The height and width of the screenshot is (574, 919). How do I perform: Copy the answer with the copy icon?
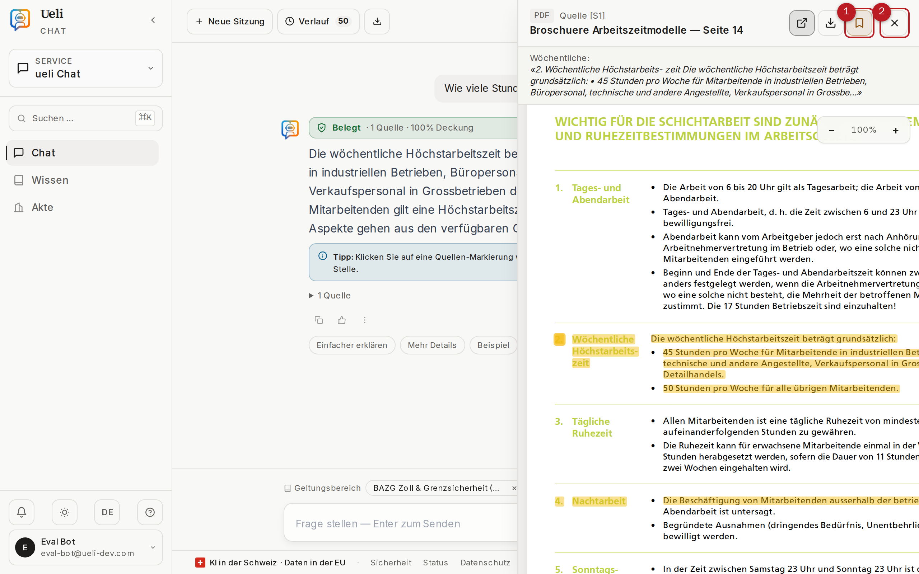pos(319,320)
